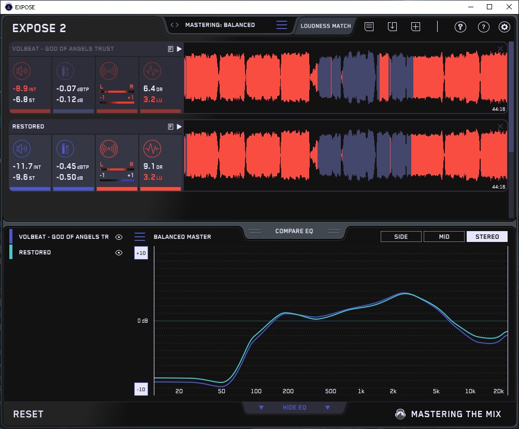This screenshot has height=429, width=519.
Task: Click the 9.1 DR dynamic range value
Action: [x=153, y=166]
